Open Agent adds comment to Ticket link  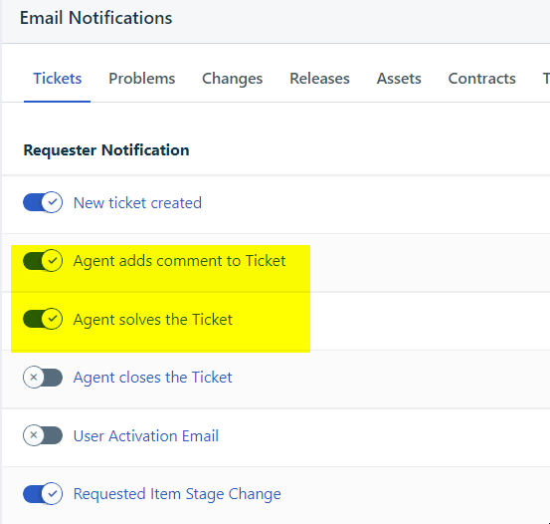pyautogui.click(x=179, y=261)
